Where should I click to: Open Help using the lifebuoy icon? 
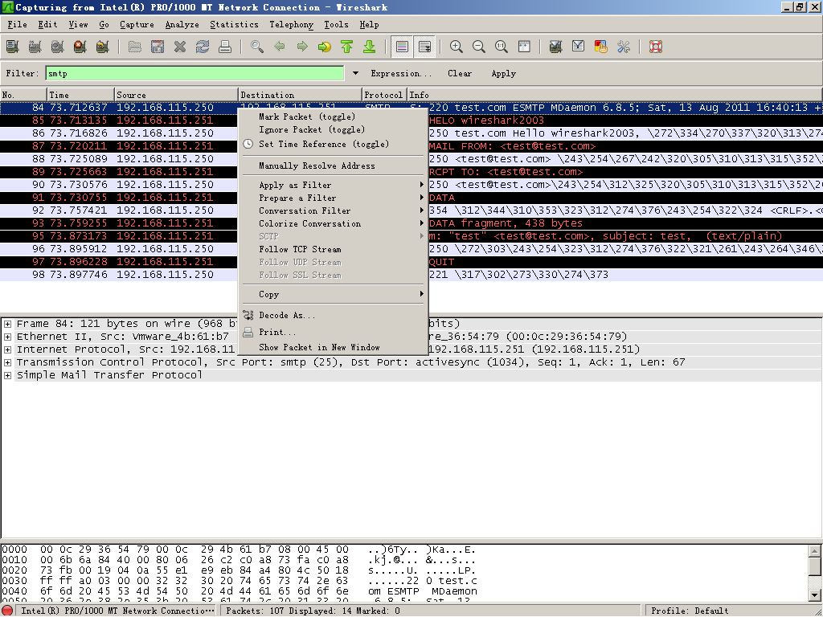point(656,47)
